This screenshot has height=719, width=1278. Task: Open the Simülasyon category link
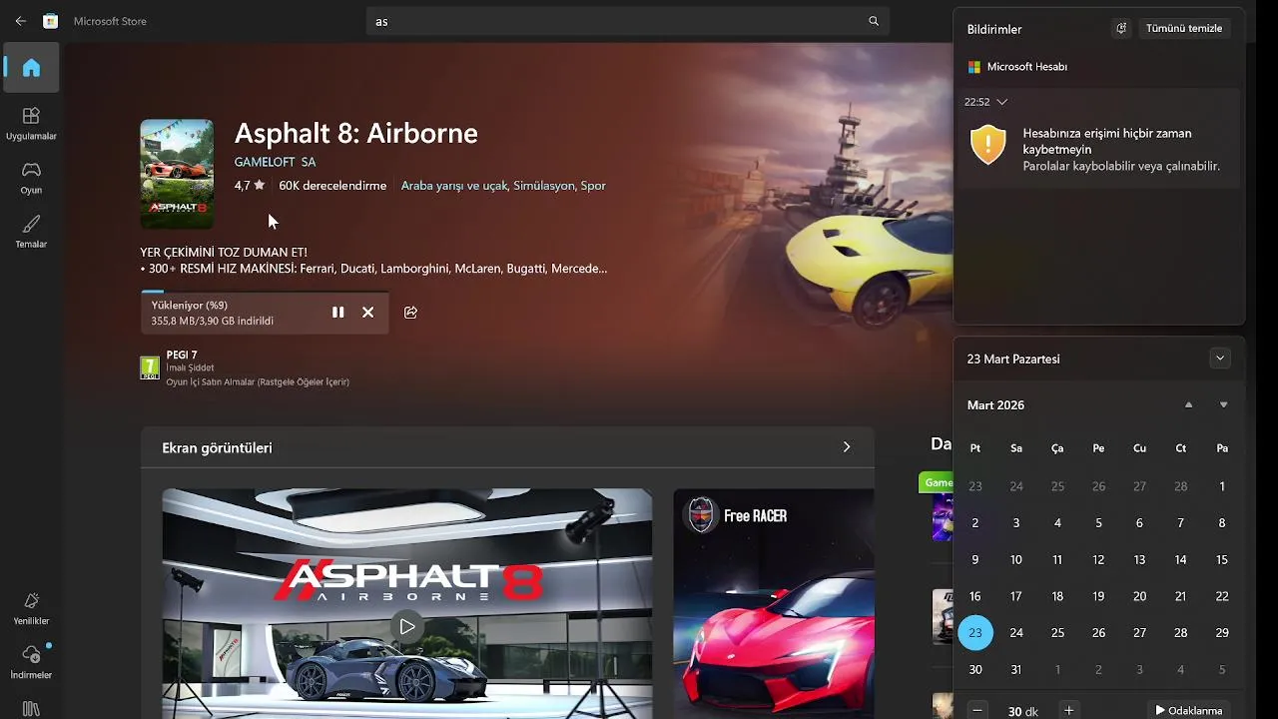click(x=544, y=186)
